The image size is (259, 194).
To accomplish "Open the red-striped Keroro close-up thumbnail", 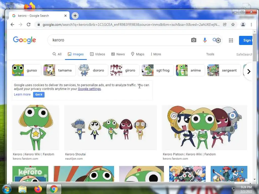I will point(84,174).
